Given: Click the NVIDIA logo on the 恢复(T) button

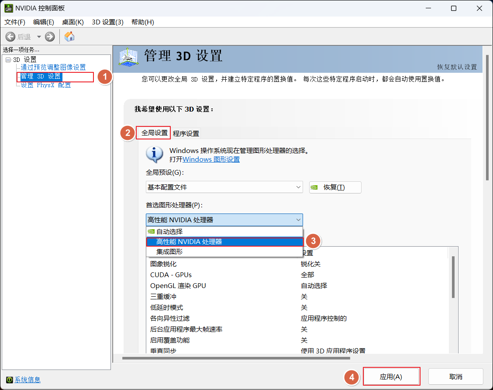Looking at the screenshot, I should pyautogui.click(x=314, y=187).
